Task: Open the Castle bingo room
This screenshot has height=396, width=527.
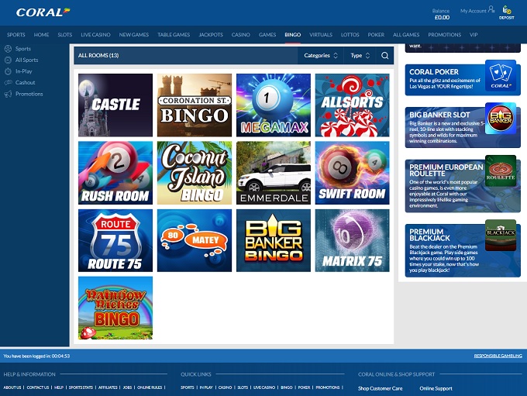Action: (x=115, y=105)
